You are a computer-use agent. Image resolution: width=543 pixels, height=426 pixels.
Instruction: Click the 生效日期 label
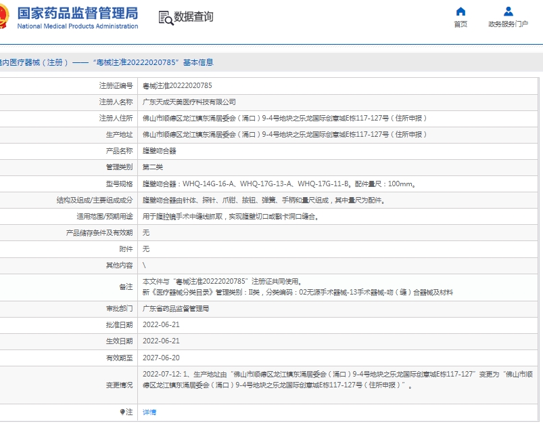120,341
